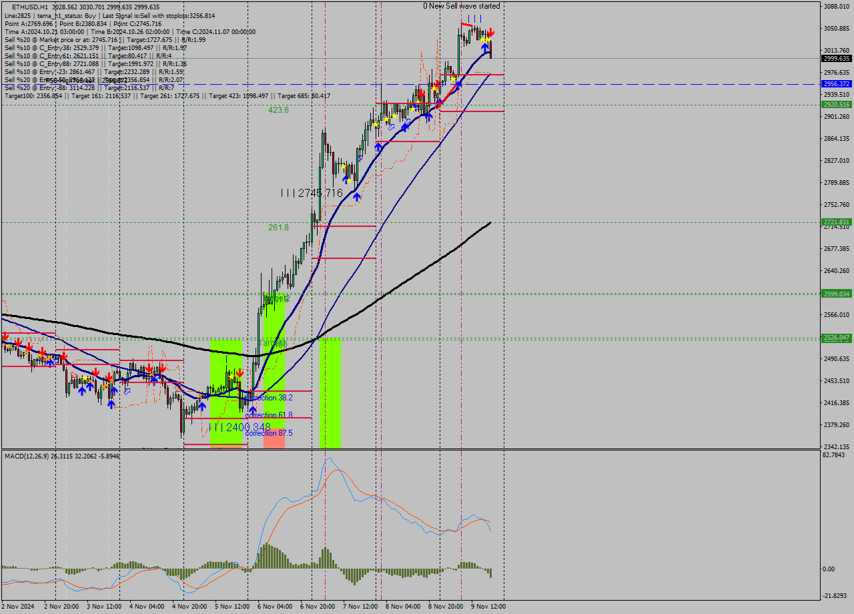The width and height of the screenshot is (854, 614).
Task: Click the green 2599.034 price level label
Action: pyautogui.click(x=837, y=294)
